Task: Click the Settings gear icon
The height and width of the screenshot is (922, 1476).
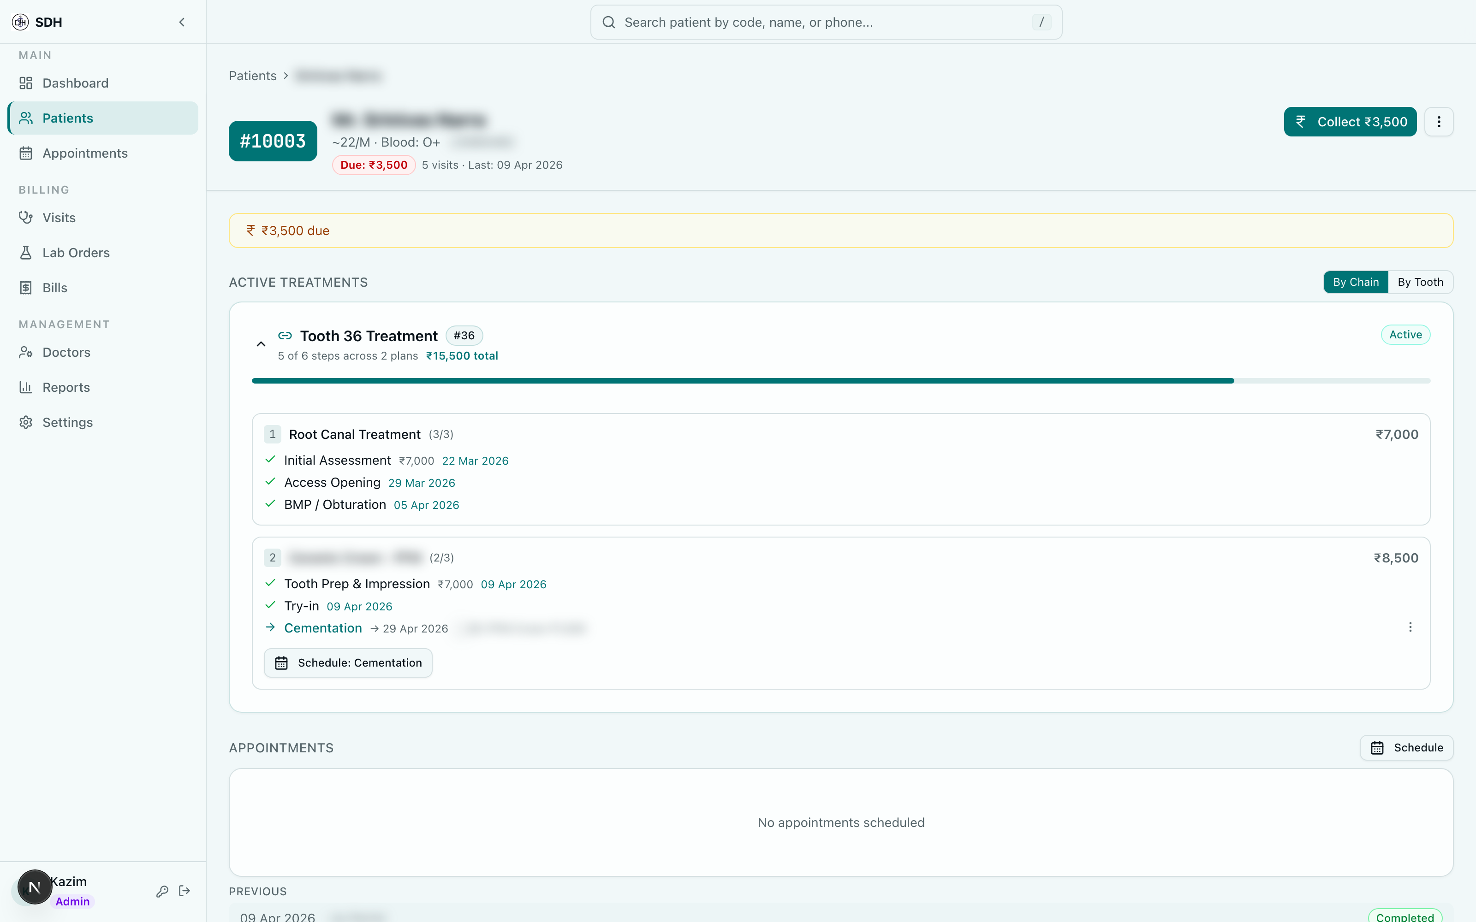Action: click(x=26, y=423)
